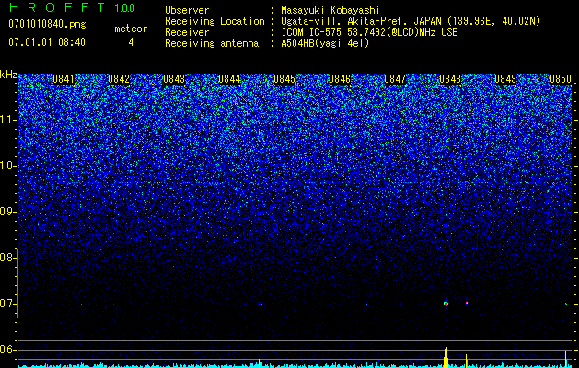Screen dimensions: 579x368
Task: Click the date stamp 07.01.01 08:40
Action: [x=47, y=42]
